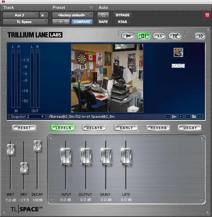This screenshot has height=217, width=212.
Task: Click the Trillium Lane Labs logo
Action: point(35,35)
